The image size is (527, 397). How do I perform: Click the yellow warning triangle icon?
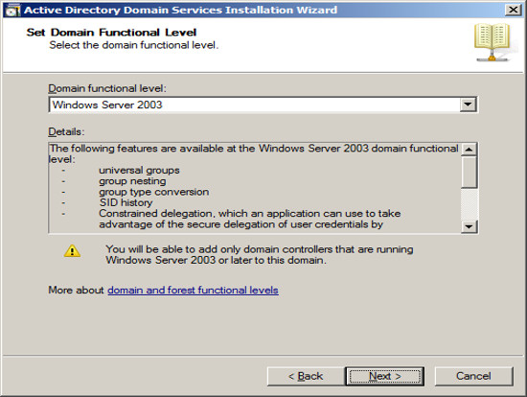72,250
